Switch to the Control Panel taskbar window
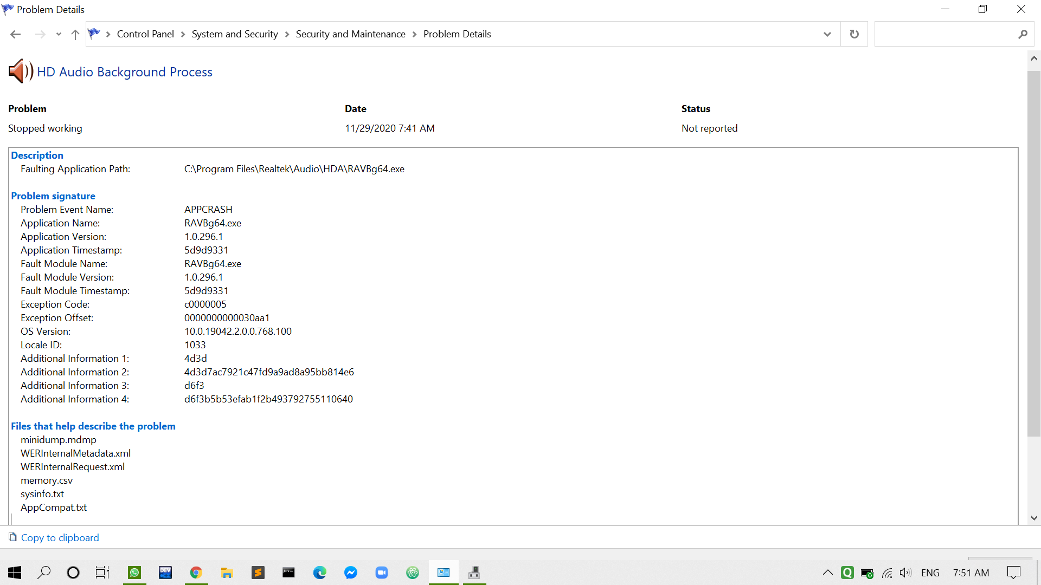 [444, 573]
